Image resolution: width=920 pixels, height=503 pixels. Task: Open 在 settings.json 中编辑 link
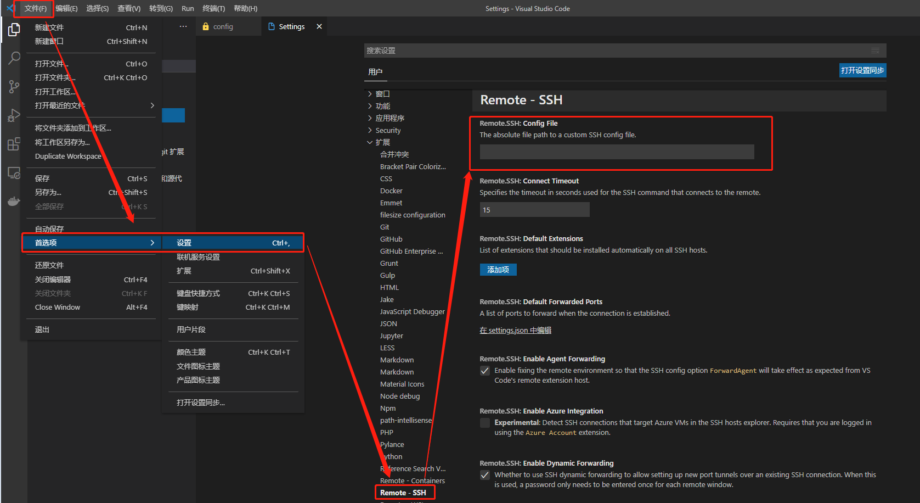pos(515,330)
